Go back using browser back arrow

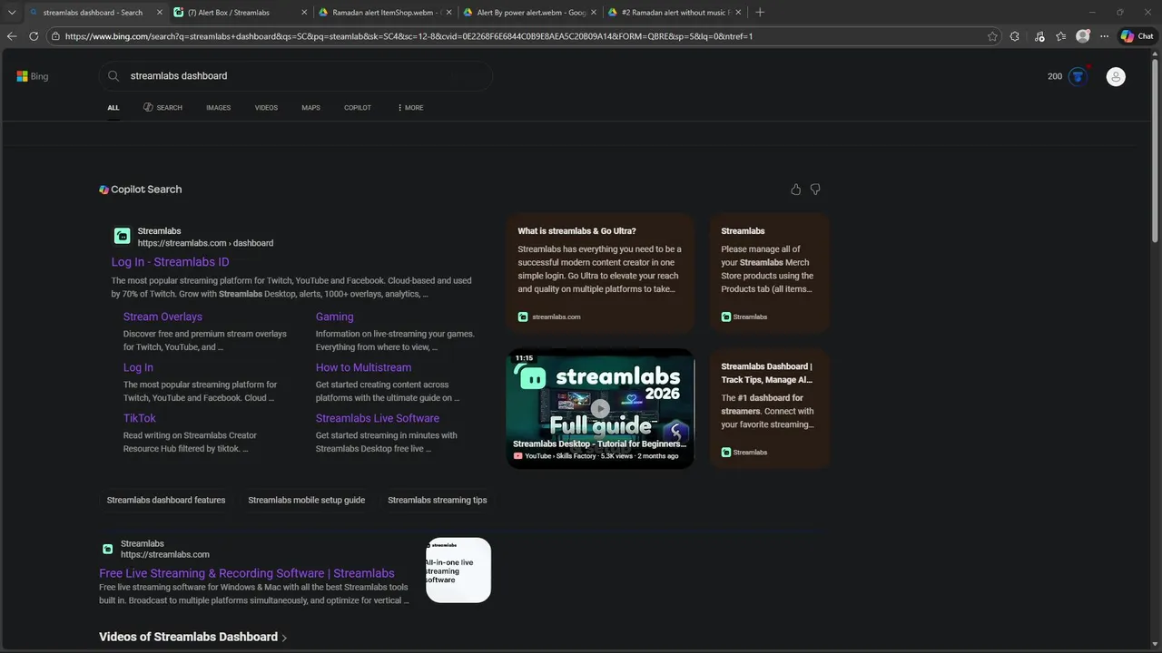click(12, 36)
